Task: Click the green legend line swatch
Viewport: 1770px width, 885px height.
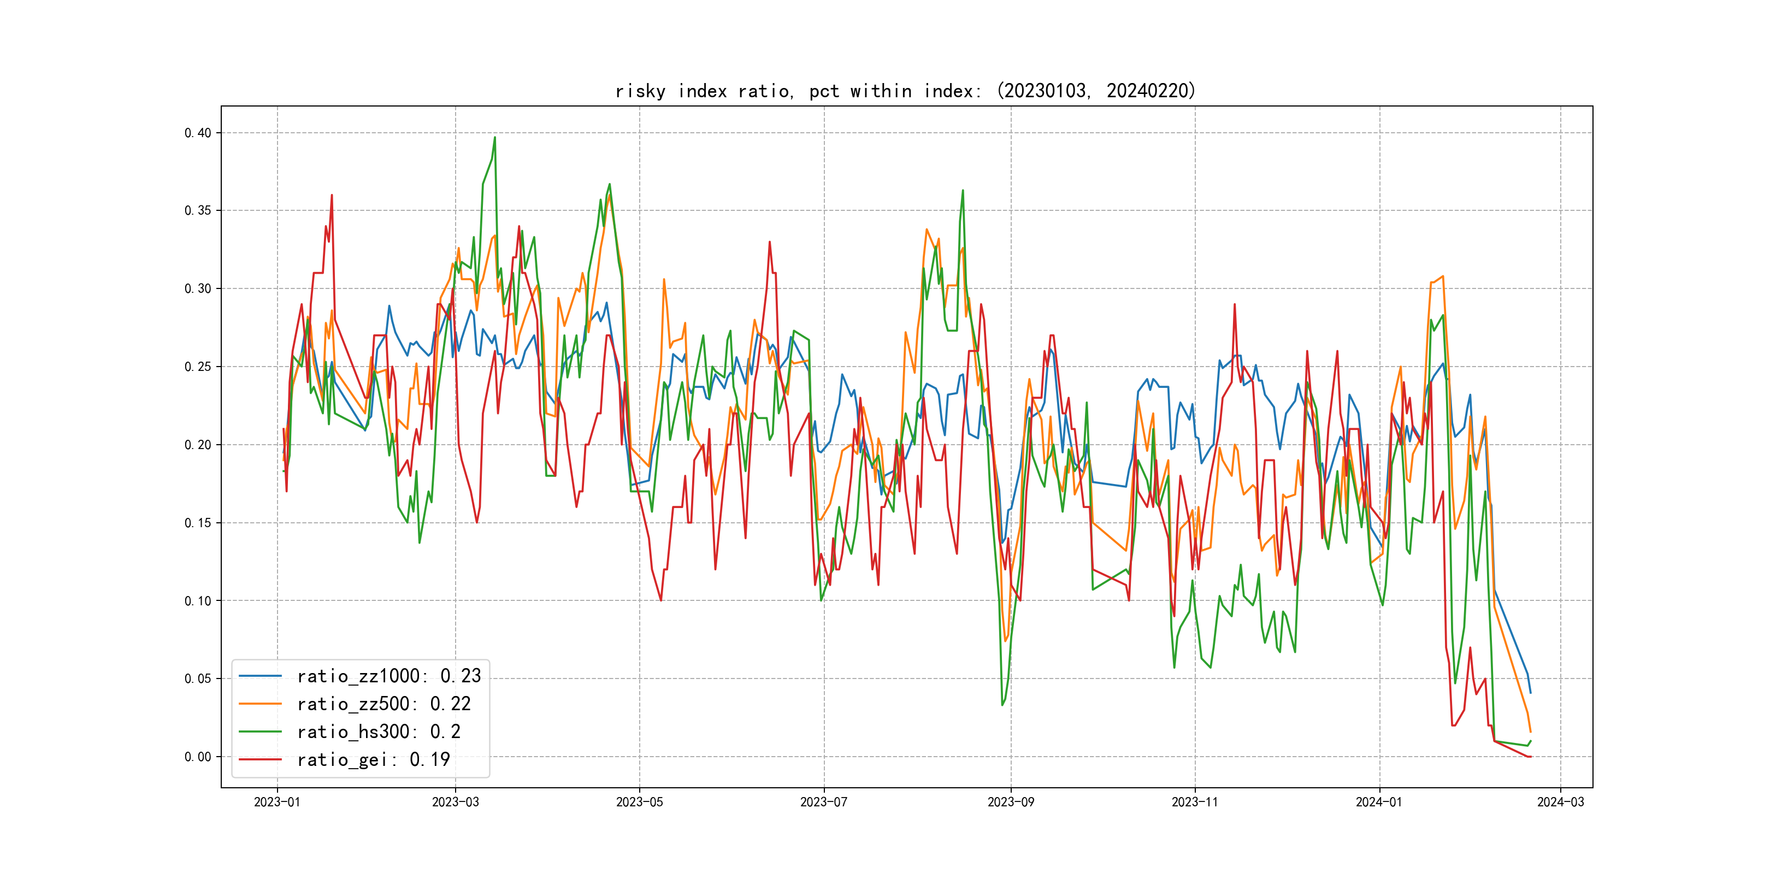Action: click(259, 732)
